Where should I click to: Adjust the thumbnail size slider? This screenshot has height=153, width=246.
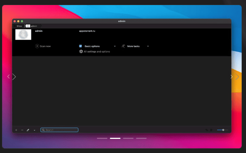pos(222,130)
